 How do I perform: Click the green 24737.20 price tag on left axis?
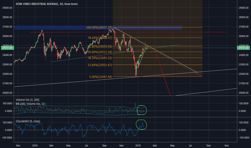click(x=7, y=48)
